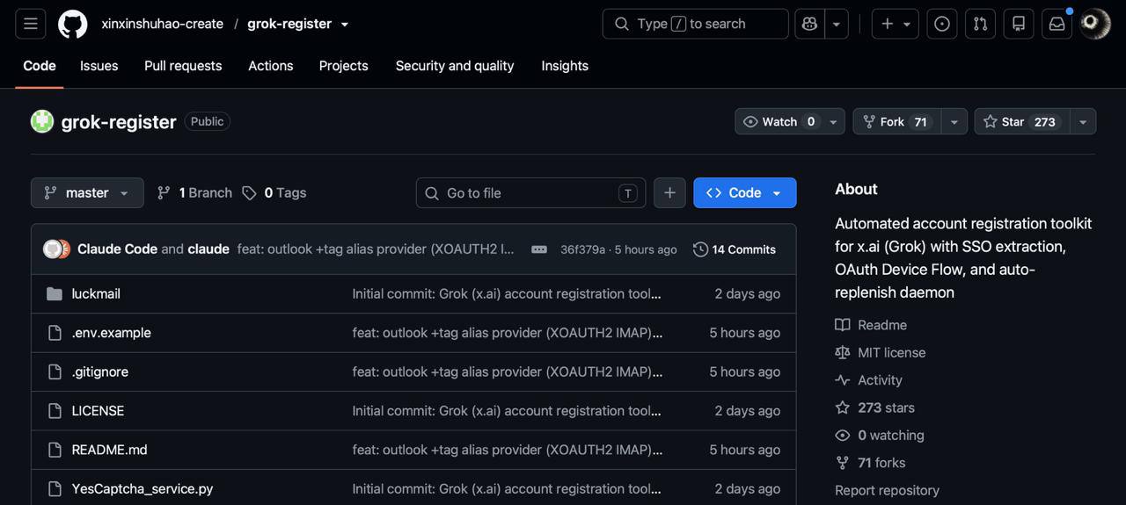The height and width of the screenshot is (505, 1126).
Task: Open grok-register repository title link
Action: click(x=119, y=121)
